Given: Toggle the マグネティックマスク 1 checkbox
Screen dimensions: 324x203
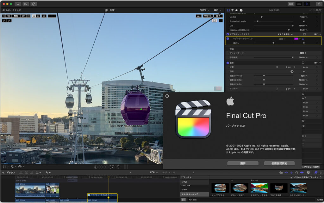Looking at the screenshot, I should tap(228, 39).
